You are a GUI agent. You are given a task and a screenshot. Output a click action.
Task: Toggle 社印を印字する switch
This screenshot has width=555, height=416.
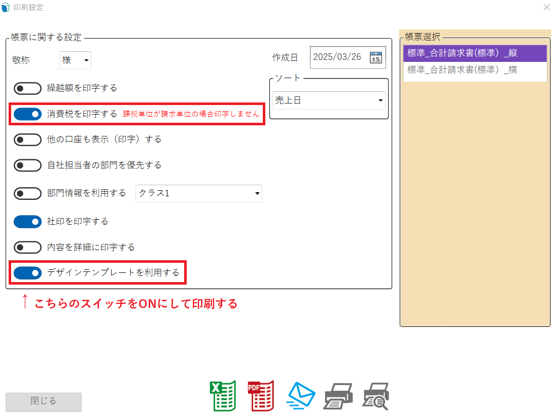[27, 222]
